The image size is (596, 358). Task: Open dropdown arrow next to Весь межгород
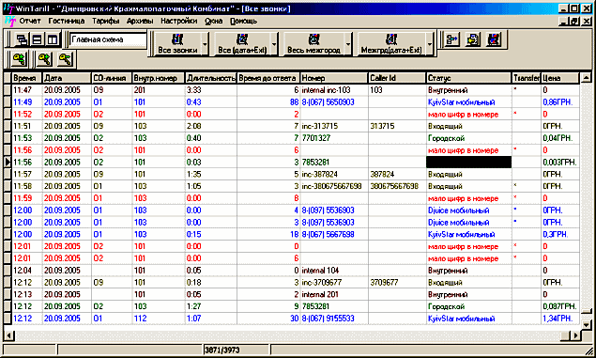click(348, 44)
